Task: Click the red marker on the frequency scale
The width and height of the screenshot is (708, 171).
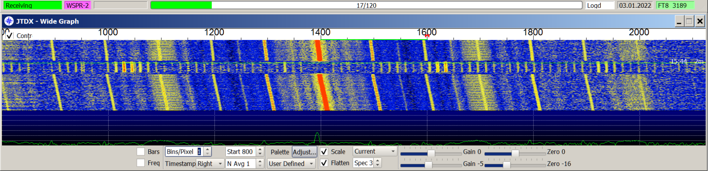Action: click(427, 36)
